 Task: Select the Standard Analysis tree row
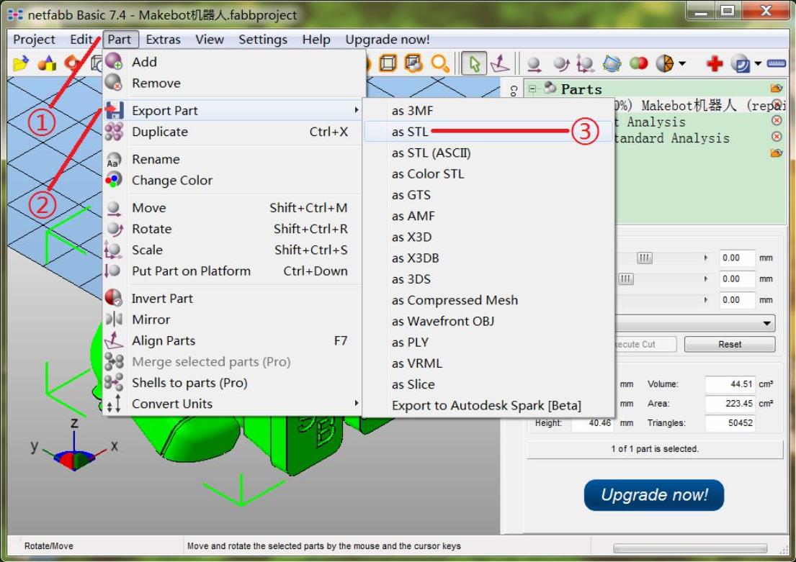671,138
